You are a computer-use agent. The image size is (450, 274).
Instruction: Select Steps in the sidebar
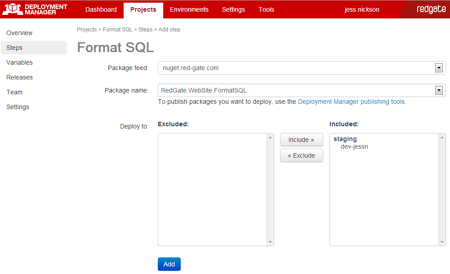click(34, 48)
